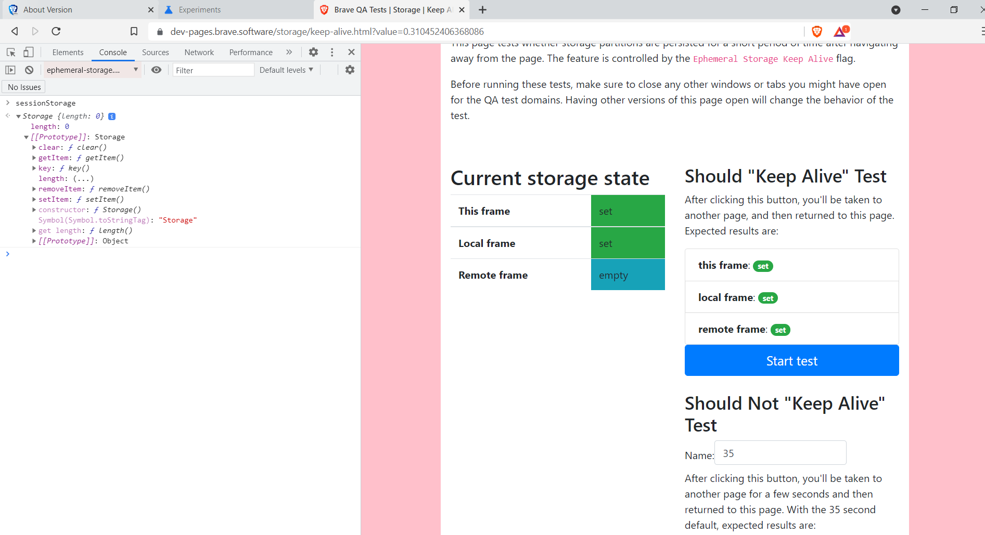Switch to the Network panel
This screenshot has width=985, height=535.
(x=199, y=52)
